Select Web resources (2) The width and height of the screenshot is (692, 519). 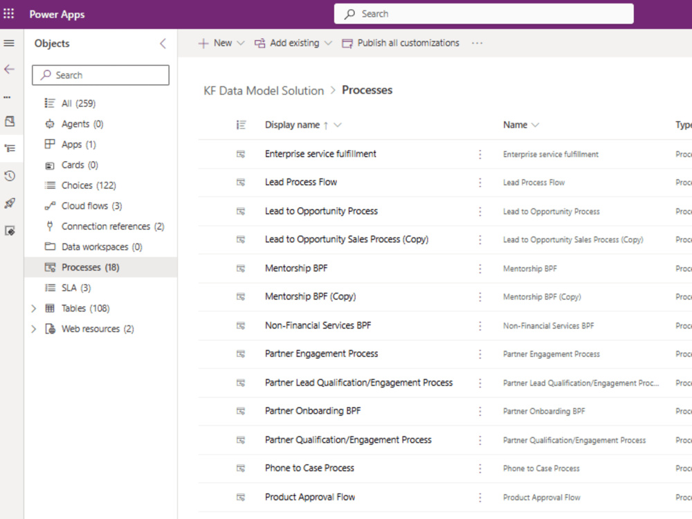[97, 329]
